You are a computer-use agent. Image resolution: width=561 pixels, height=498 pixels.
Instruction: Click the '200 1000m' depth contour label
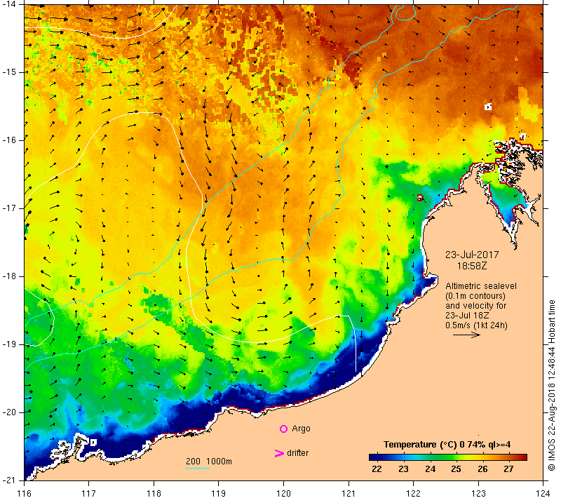tap(209, 462)
